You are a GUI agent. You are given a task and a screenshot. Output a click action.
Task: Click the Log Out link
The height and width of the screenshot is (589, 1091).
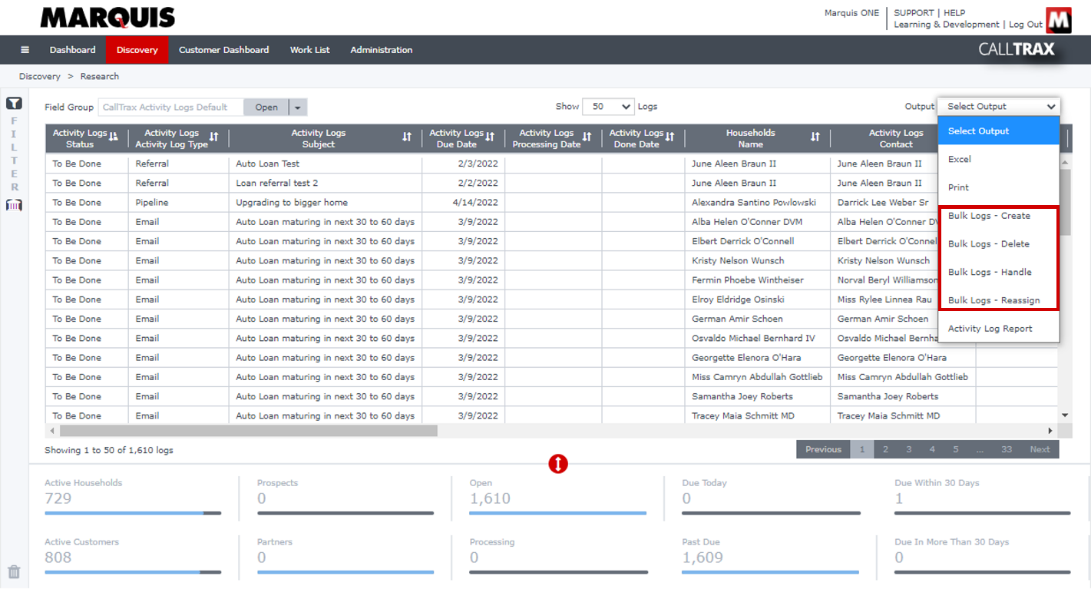[x=1025, y=24]
